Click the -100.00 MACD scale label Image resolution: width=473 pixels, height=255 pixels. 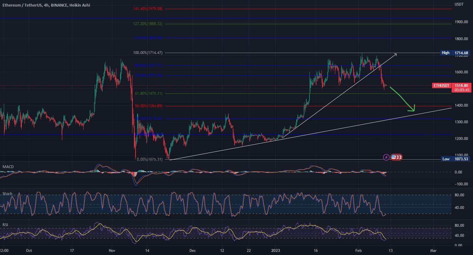click(x=461, y=184)
